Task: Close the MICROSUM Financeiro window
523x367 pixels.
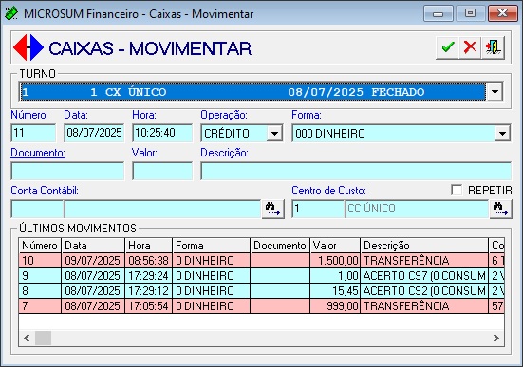Action: pos(503,13)
